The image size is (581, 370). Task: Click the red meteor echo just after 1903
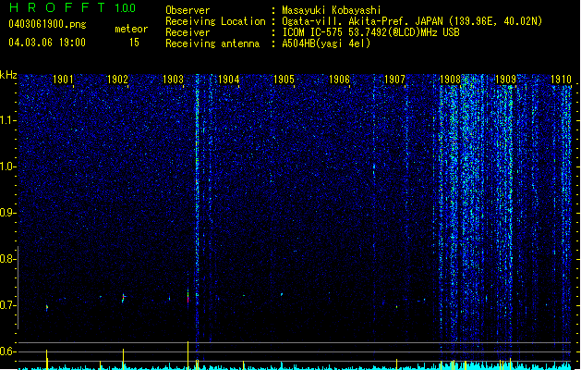pyautogui.click(x=188, y=297)
